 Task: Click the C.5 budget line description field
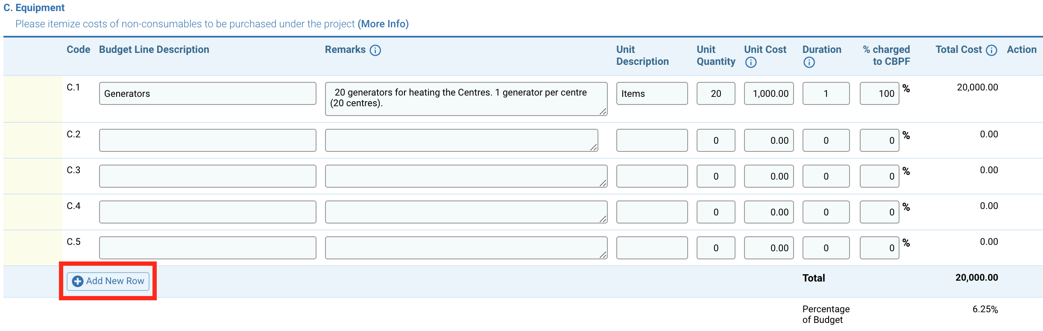click(208, 248)
